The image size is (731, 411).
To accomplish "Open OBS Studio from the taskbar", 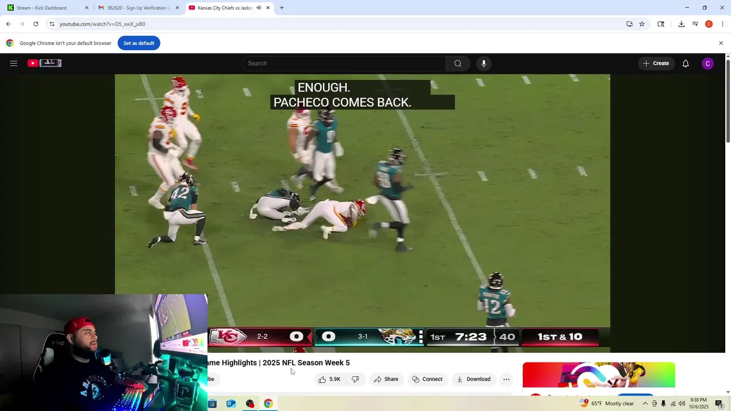I will pos(250,404).
